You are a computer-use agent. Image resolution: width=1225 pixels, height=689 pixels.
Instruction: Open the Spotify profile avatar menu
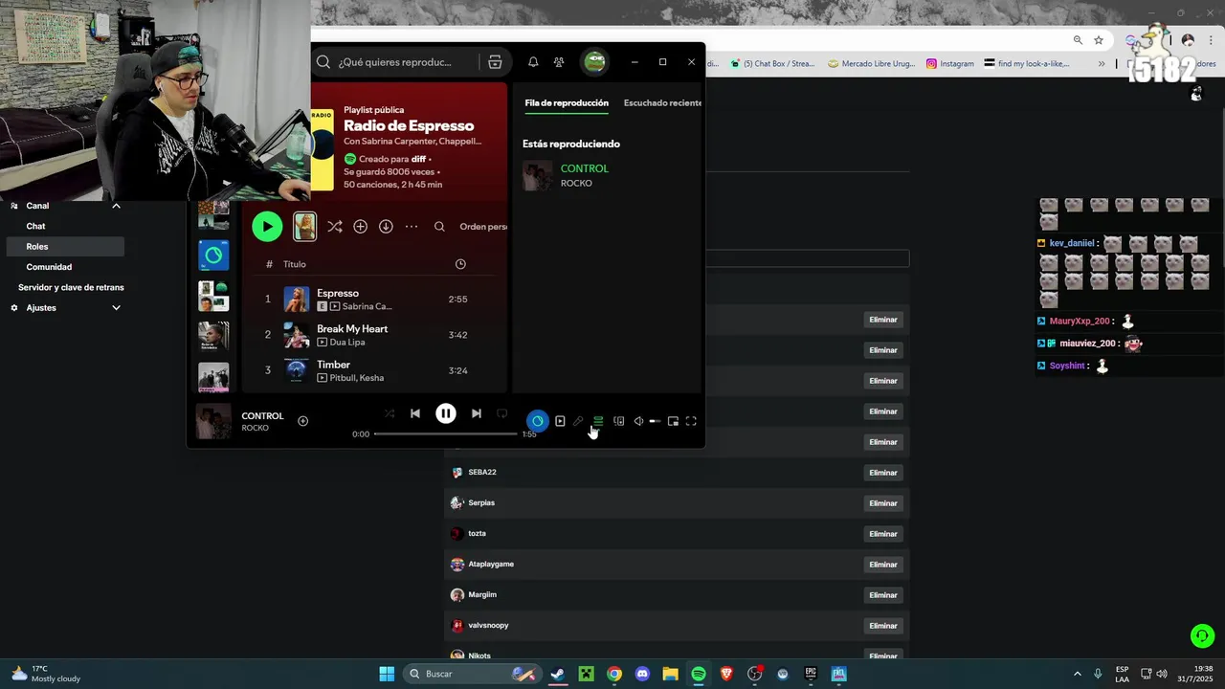(x=595, y=62)
